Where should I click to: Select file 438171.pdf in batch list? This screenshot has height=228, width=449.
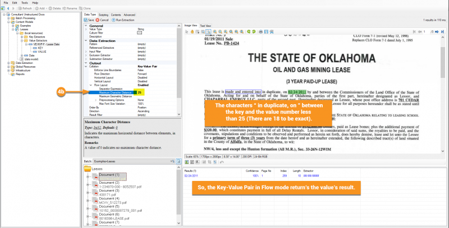tap(107, 194)
